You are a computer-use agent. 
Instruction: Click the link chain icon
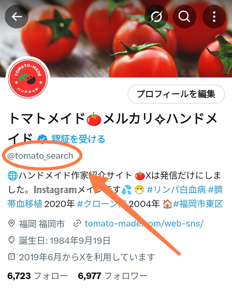(x=77, y=224)
